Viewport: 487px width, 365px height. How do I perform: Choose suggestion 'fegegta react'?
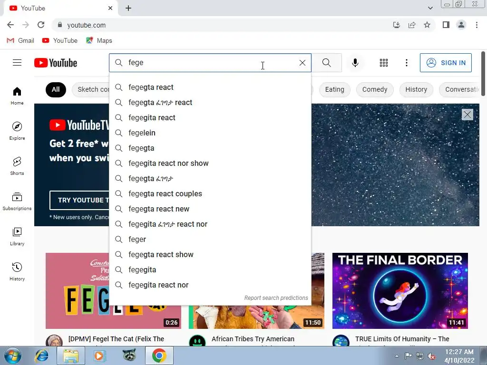click(210, 87)
